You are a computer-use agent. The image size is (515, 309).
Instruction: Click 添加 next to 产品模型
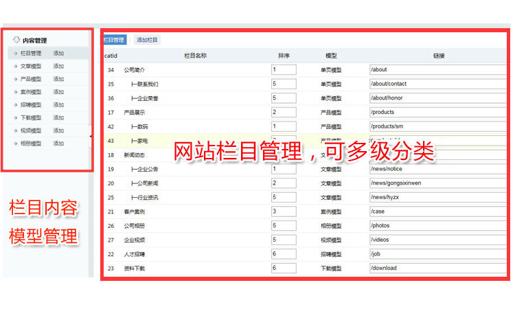click(58, 79)
